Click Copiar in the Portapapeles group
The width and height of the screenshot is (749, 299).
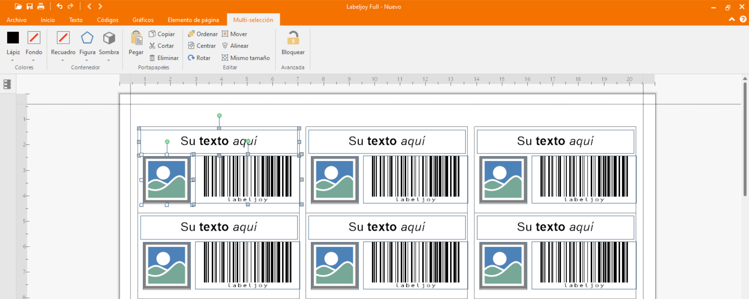click(162, 34)
